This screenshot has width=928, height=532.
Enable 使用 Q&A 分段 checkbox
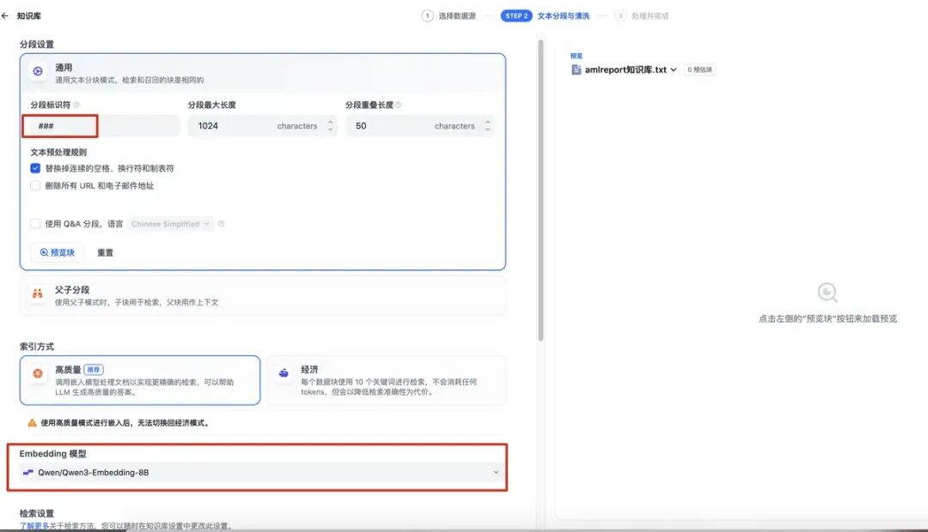(x=35, y=224)
